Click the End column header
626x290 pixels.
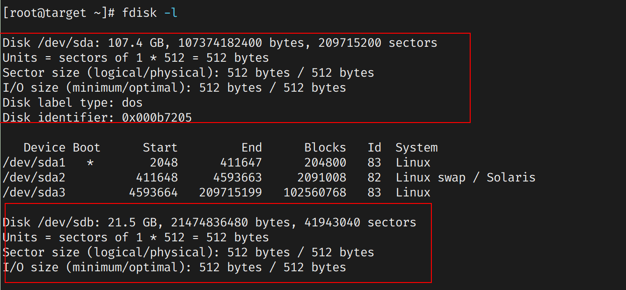251,148
